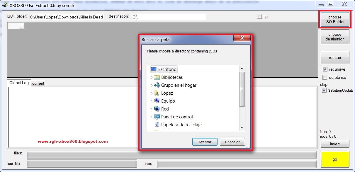This screenshot has width=355, height=172.
Task: Select Grupo en el hogar in tree
Action: pos(179,85)
